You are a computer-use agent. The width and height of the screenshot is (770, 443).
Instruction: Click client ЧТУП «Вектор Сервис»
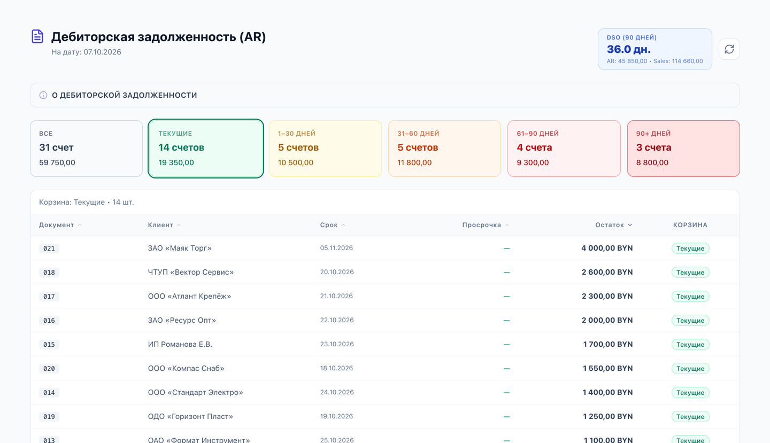pyautogui.click(x=191, y=272)
